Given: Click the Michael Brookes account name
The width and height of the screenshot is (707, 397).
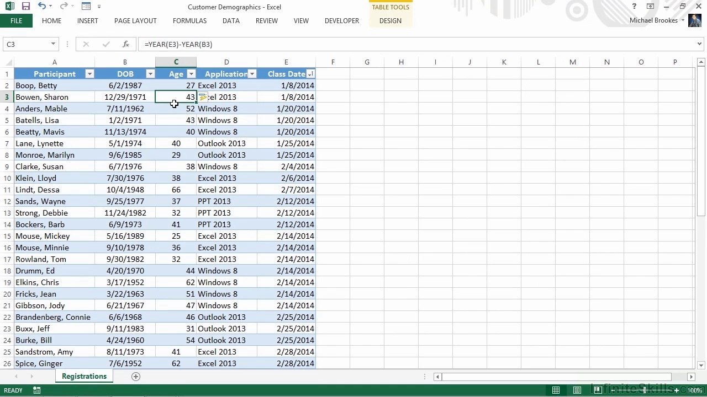Looking at the screenshot, I should [x=653, y=20].
